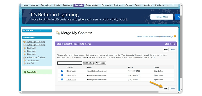Click the contact icon beside Woodie Aarons

coord(24,60)
